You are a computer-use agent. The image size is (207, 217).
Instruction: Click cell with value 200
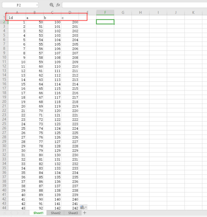point(70,22)
